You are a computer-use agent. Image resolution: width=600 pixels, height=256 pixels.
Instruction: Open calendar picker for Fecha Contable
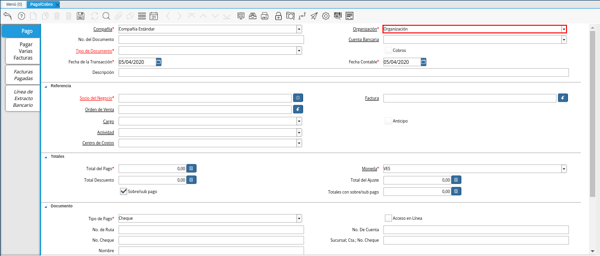click(x=424, y=62)
